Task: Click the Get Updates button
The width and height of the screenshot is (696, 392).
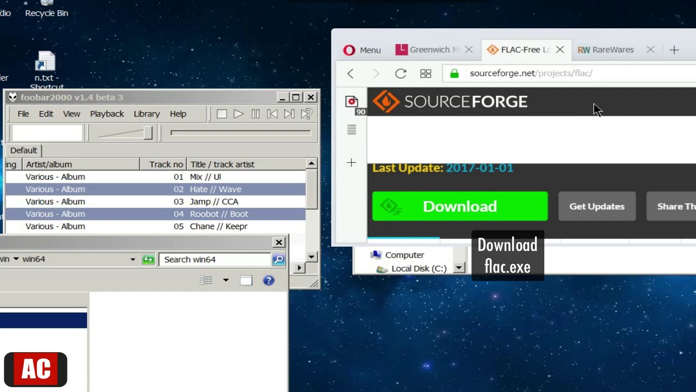Action: click(x=597, y=206)
